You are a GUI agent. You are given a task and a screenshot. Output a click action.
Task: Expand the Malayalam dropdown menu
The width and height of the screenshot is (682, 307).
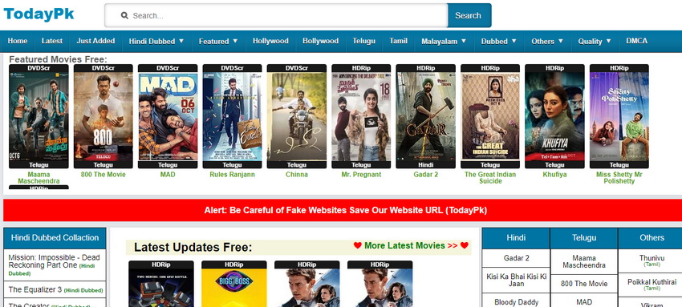(444, 41)
